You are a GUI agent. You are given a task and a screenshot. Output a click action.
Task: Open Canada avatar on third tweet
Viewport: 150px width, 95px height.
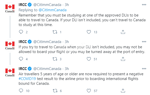click(10, 72)
